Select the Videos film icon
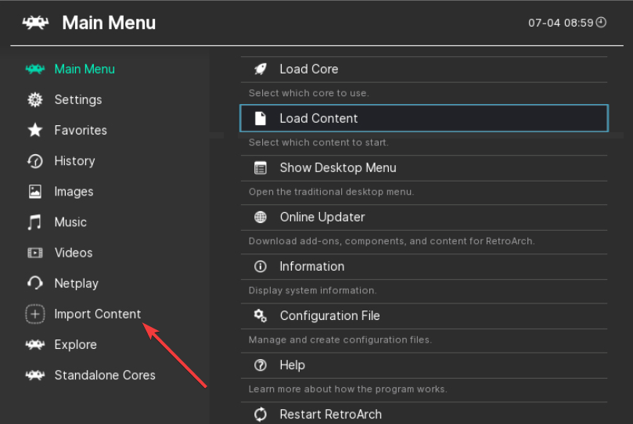 click(x=35, y=253)
